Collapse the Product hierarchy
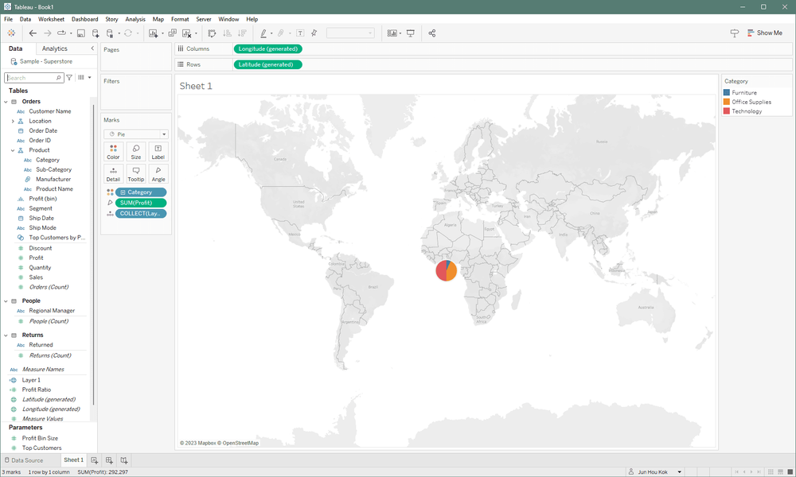Viewport: 796px width, 477px height. 13,150
